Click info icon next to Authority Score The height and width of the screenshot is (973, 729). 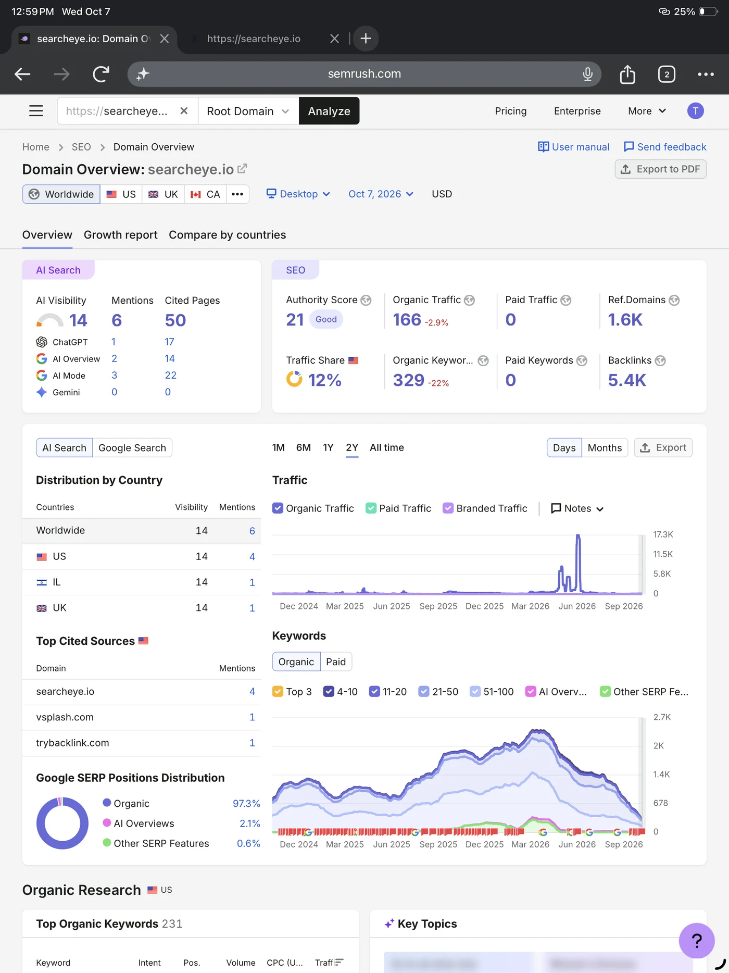click(366, 300)
